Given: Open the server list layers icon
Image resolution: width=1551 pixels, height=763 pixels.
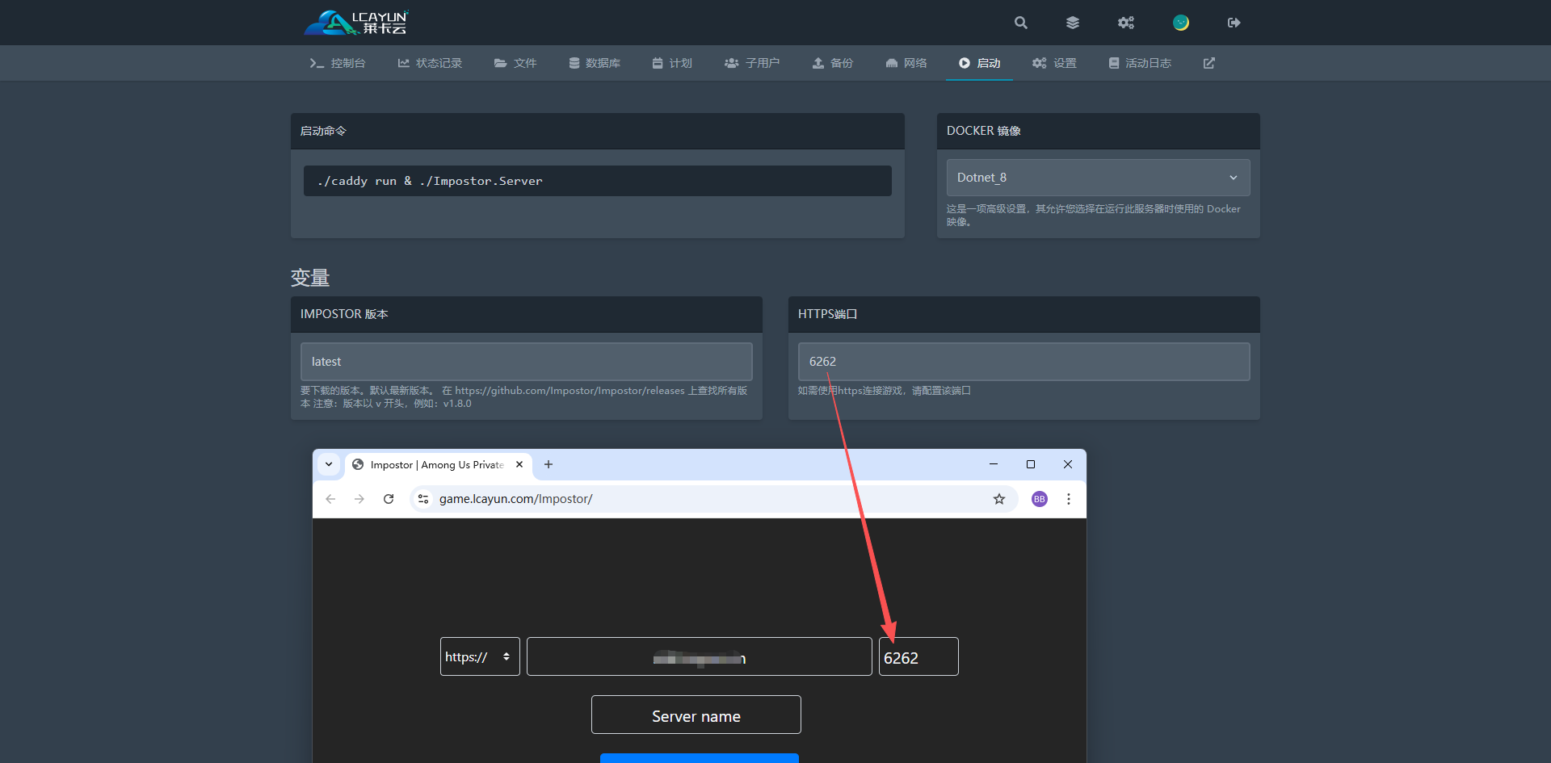Looking at the screenshot, I should (x=1072, y=23).
